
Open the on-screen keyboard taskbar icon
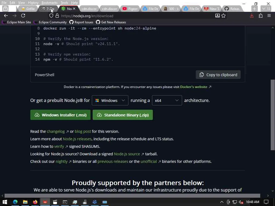(x=105, y=202)
